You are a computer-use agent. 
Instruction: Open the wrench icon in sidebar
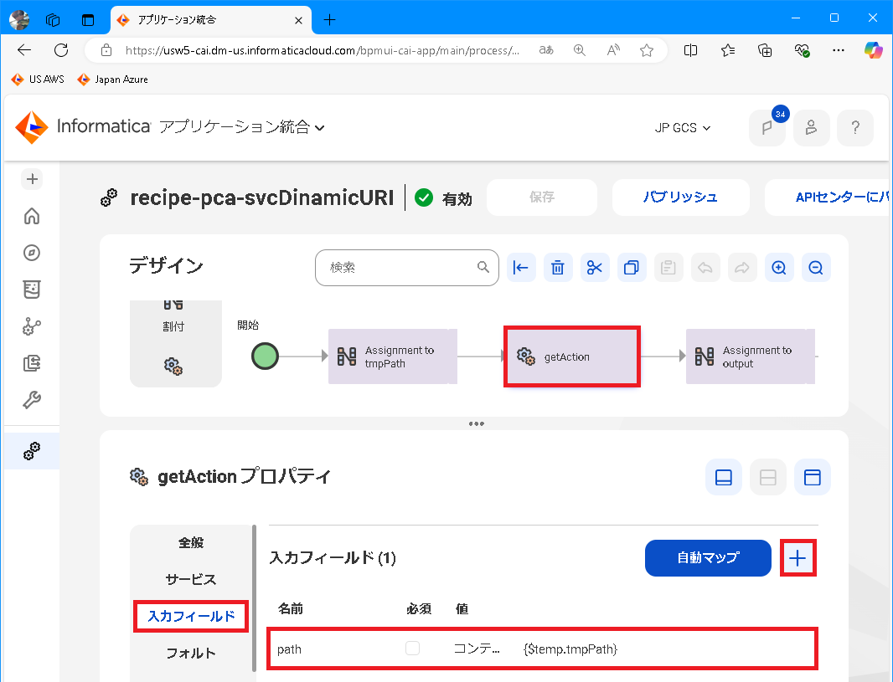coord(32,400)
